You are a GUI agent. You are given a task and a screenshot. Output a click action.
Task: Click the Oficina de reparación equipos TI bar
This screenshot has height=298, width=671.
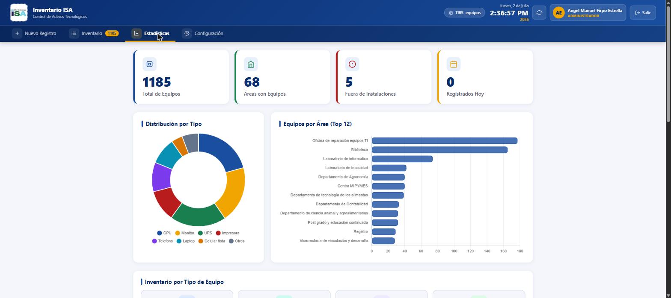coord(445,141)
